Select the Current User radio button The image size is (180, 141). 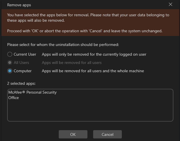10,54
